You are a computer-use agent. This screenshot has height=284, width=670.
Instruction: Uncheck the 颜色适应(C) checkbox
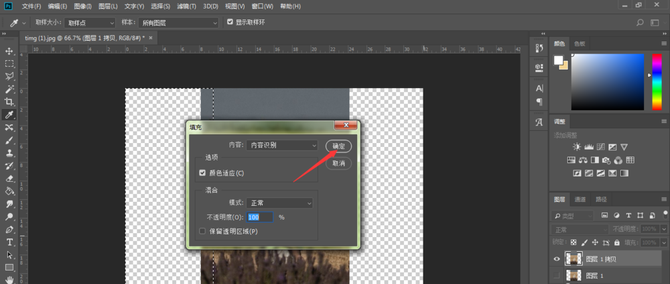click(x=202, y=173)
